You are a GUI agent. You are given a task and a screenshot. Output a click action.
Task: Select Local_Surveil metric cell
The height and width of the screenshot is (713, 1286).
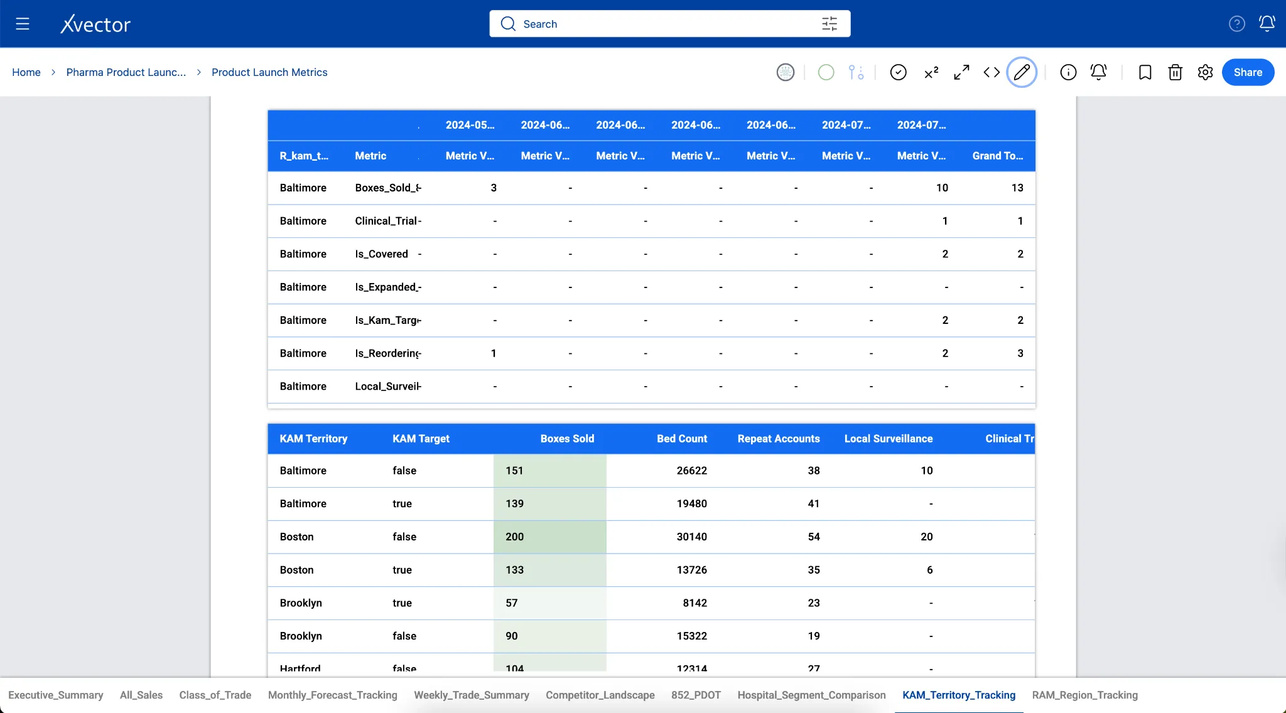(x=387, y=386)
